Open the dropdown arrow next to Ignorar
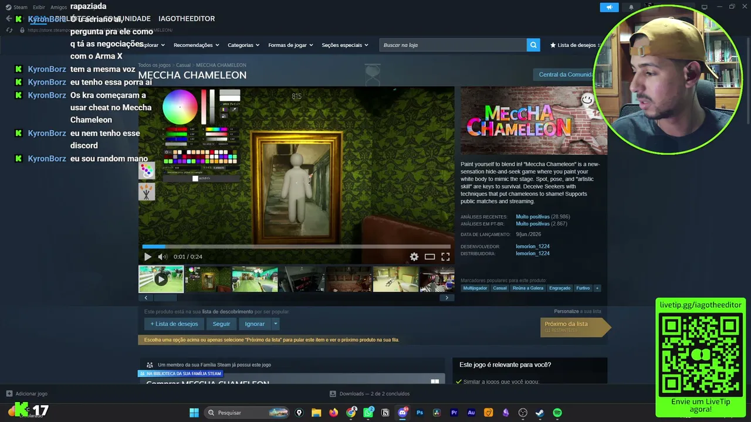751x422 pixels. (x=275, y=324)
